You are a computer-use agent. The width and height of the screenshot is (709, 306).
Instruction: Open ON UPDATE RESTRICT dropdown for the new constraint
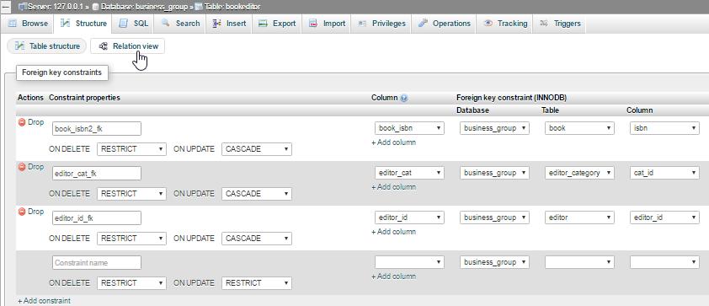[x=256, y=283]
